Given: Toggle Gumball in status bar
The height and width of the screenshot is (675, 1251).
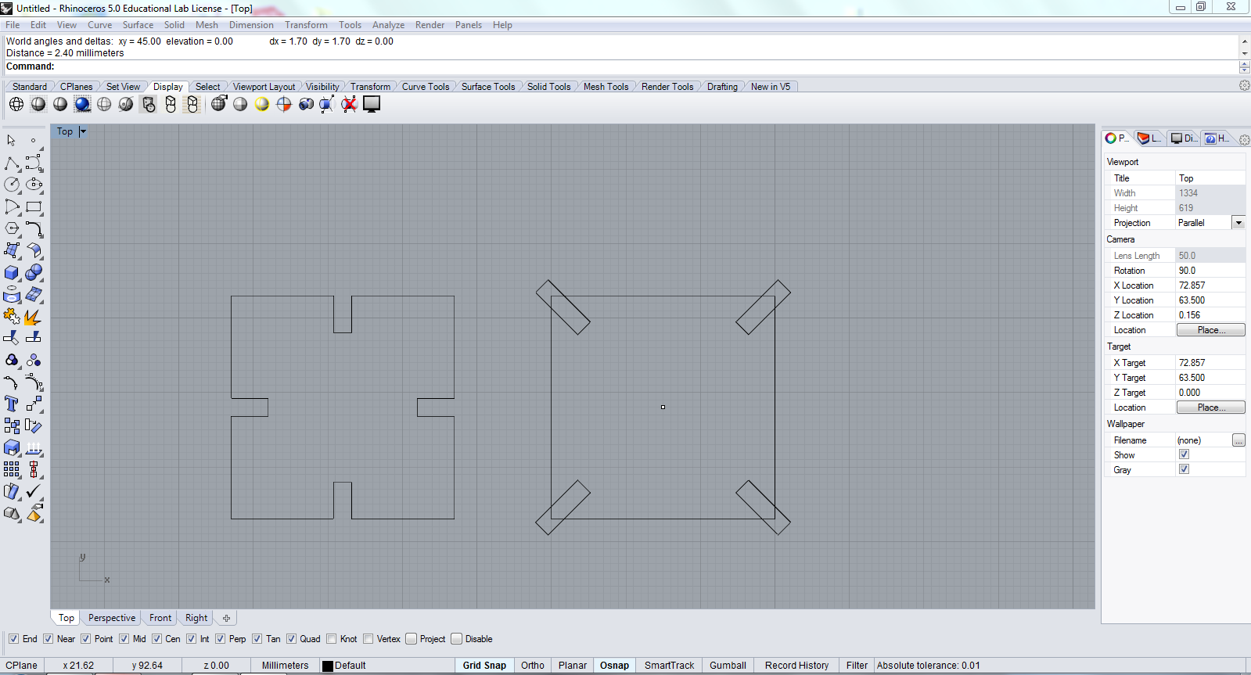Looking at the screenshot, I should tap(728, 666).
